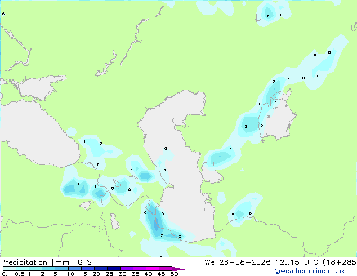This screenshot has height=276, width=357.
Task: Click the legend scale label '30'
Action: pyautogui.click(x=122, y=274)
